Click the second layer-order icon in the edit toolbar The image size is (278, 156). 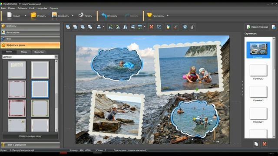75,27
